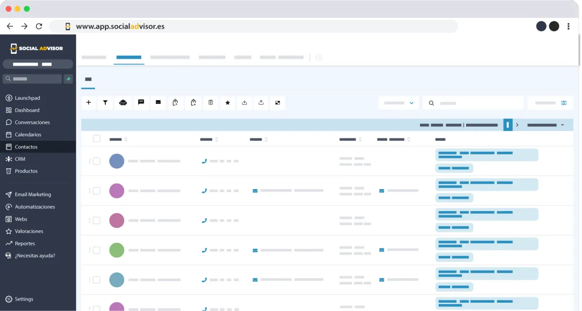This screenshot has height=311, width=582.
Task: Click the trash delete icon
Action: coord(210,102)
